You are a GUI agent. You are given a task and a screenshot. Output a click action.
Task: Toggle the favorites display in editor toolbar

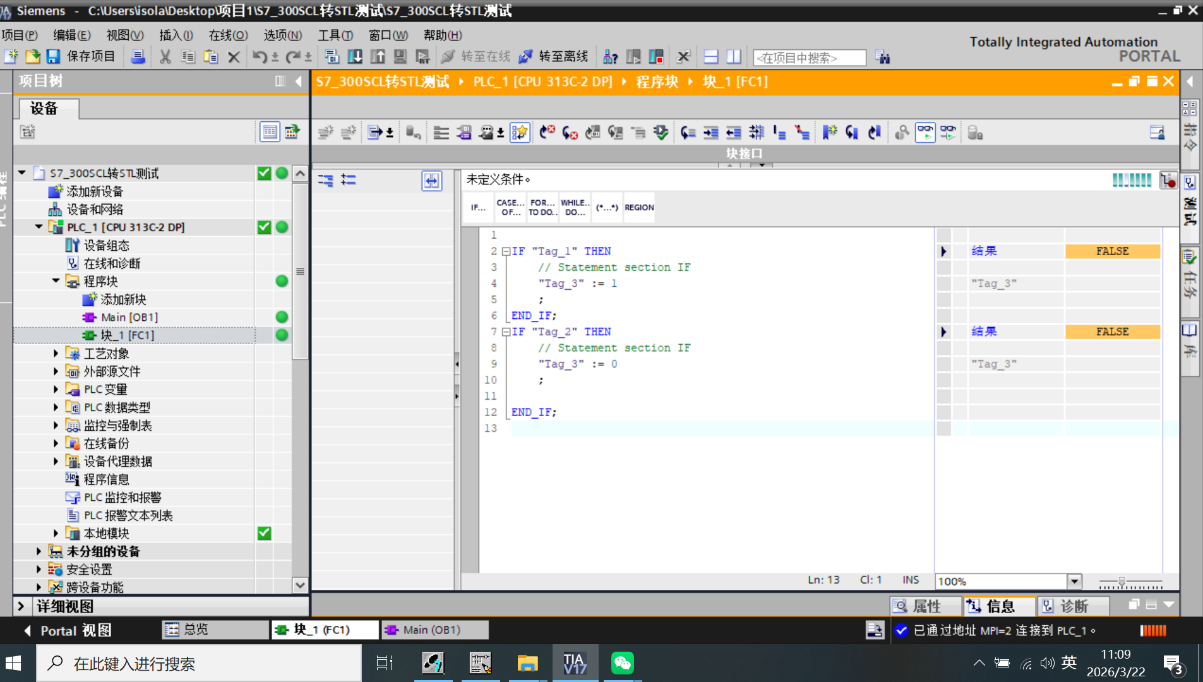point(520,133)
